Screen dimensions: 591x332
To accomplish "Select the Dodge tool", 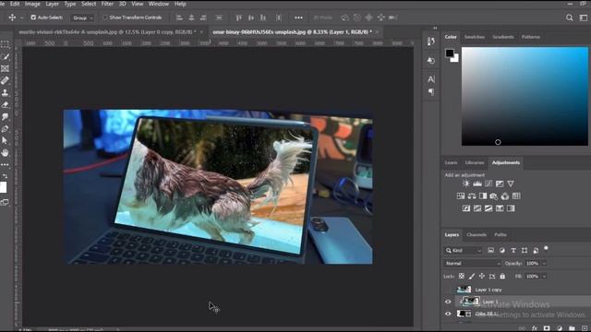I will click(x=5, y=117).
